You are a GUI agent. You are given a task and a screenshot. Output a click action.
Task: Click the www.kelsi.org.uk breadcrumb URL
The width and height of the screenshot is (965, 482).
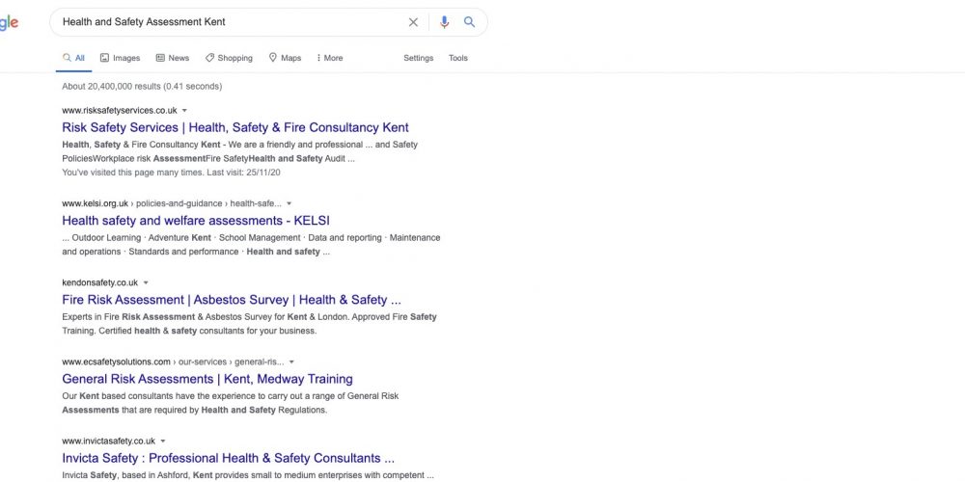pyautogui.click(x=172, y=203)
